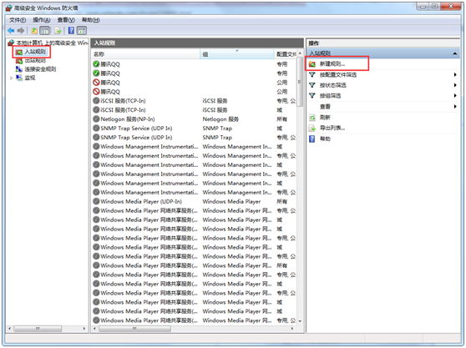Click the 导出列表 icon in actions pane
This screenshot has width=466, height=348.
pyautogui.click(x=312, y=129)
